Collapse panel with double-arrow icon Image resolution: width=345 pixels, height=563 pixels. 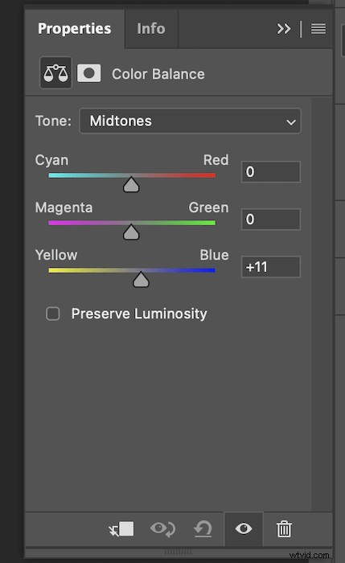pyautogui.click(x=284, y=29)
